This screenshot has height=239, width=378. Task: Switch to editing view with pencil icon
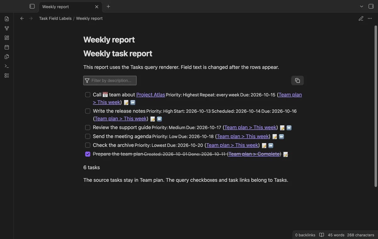pyautogui.click(x=361, y=18)
